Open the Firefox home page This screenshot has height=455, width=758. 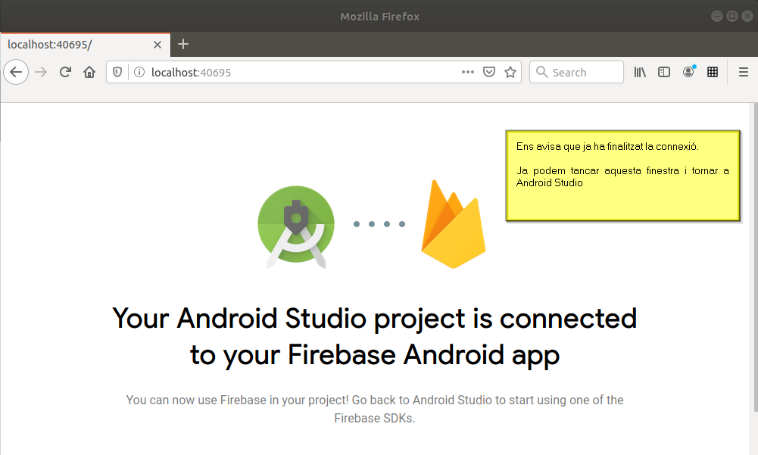(89, 72)
